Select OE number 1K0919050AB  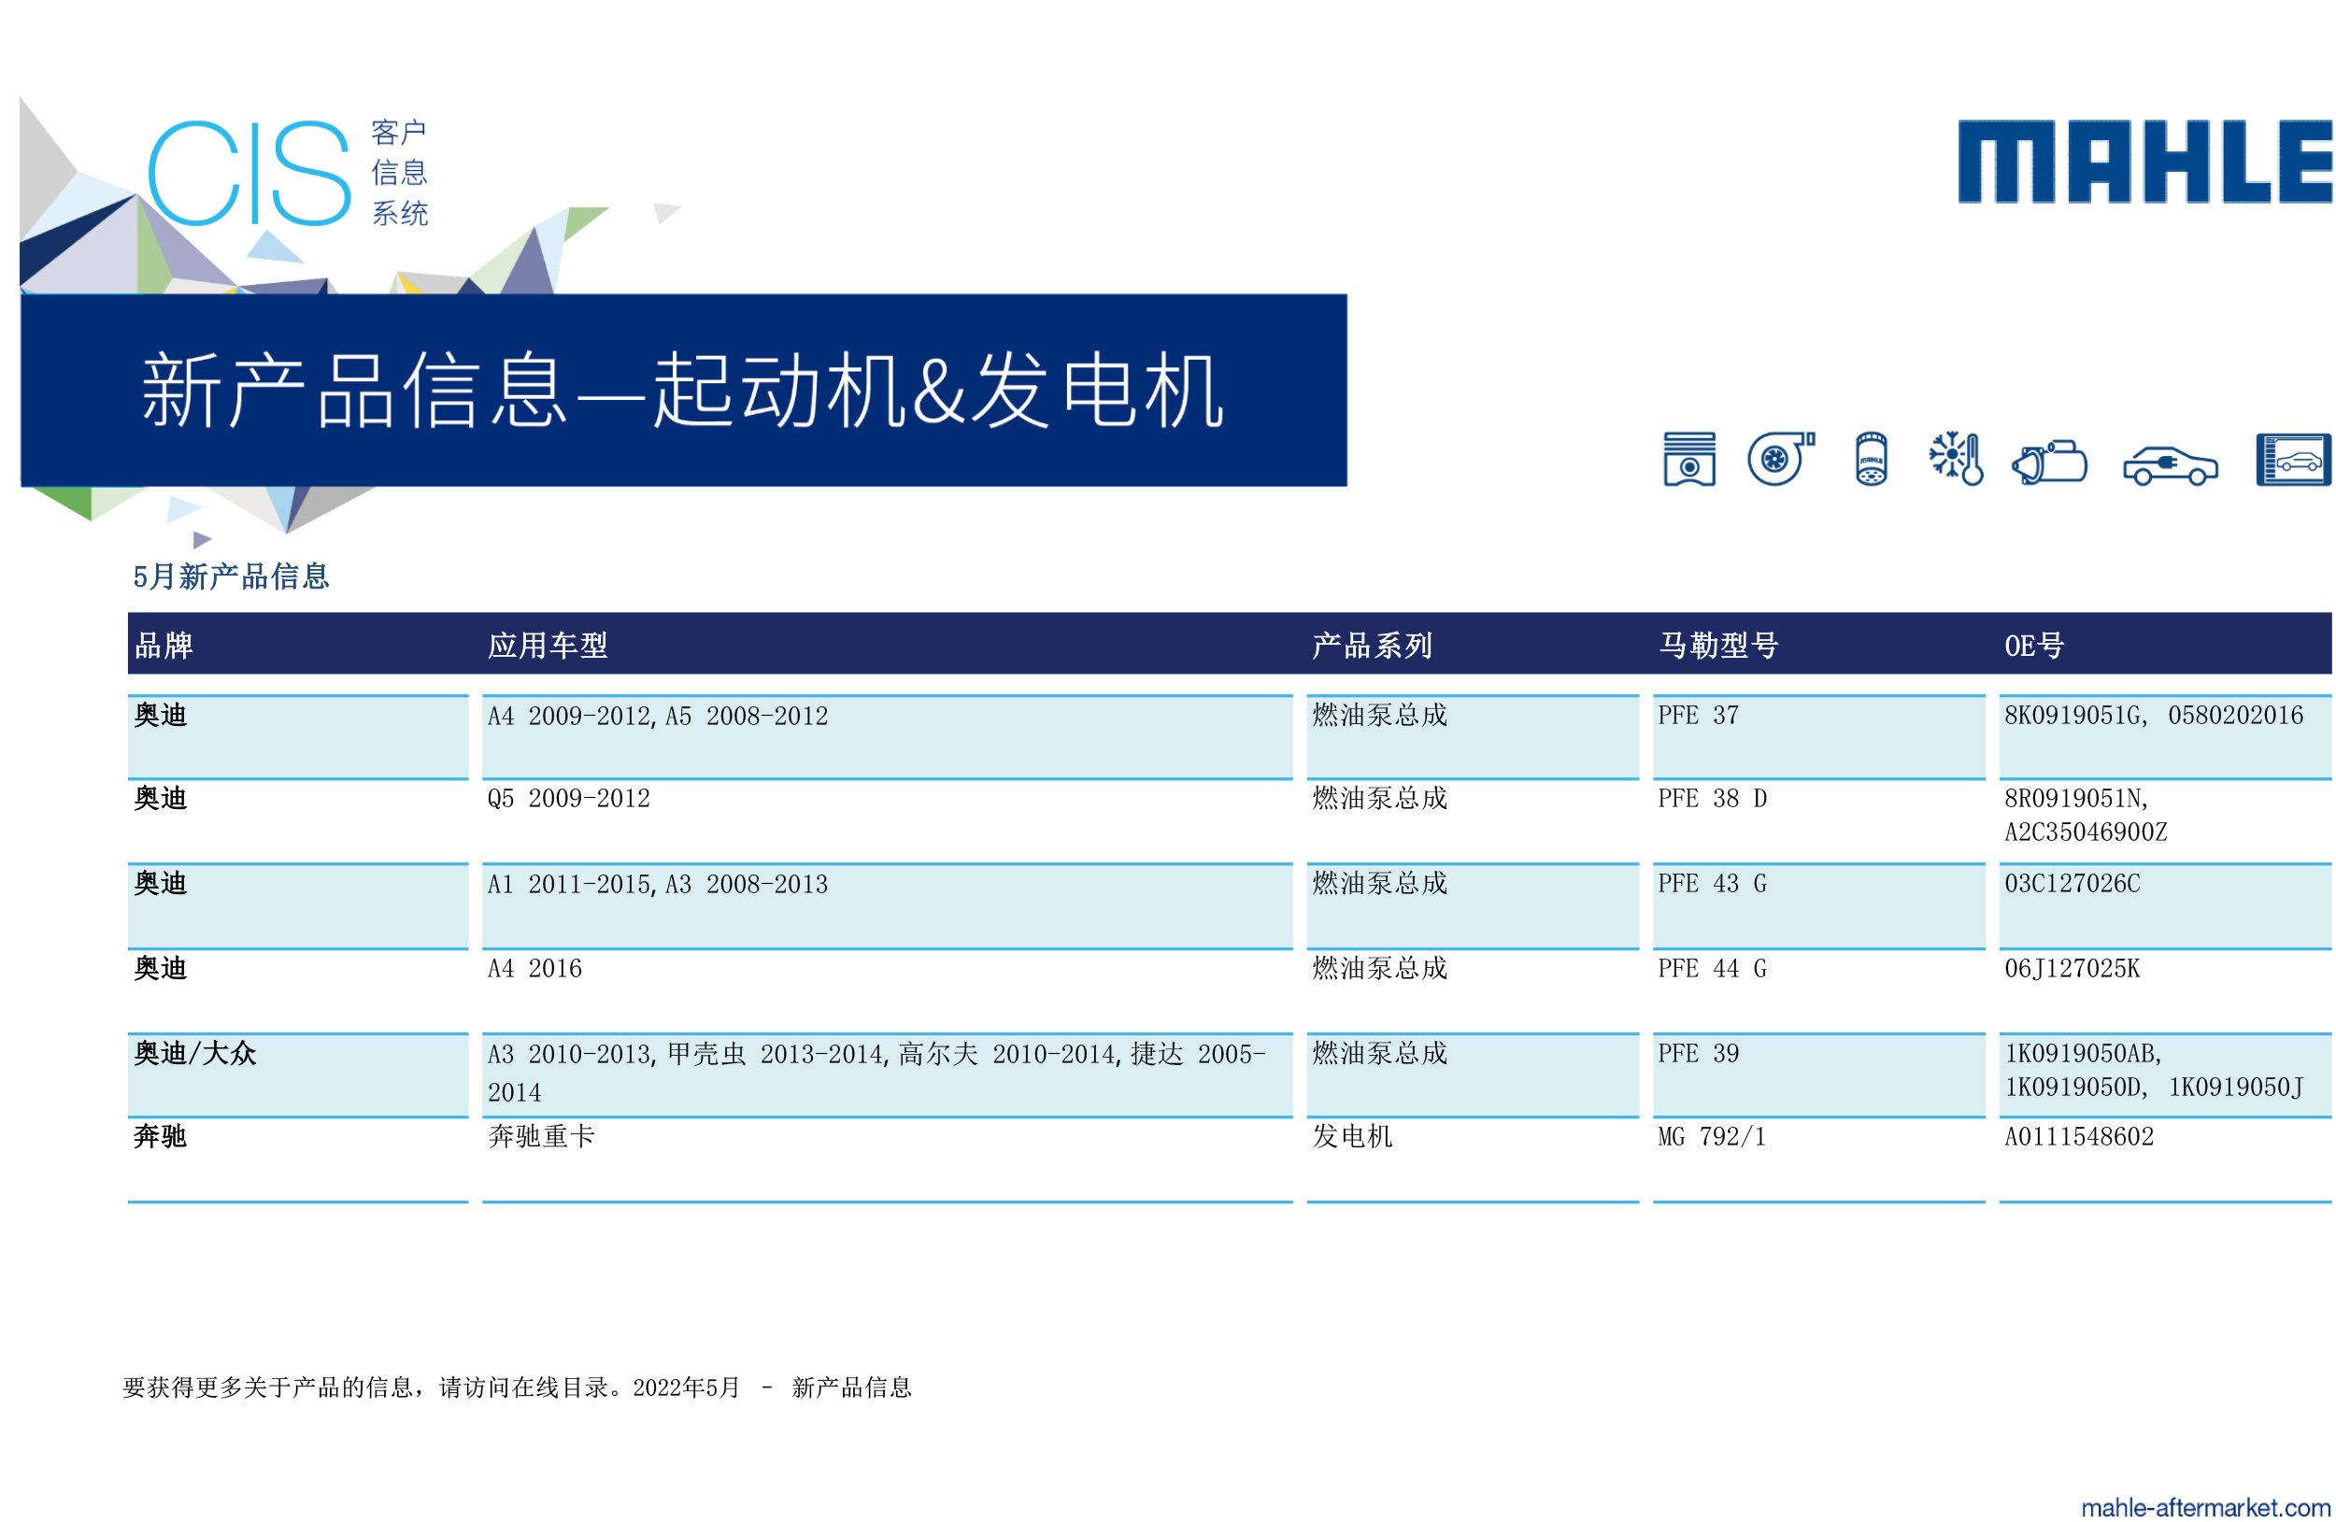point(2082,1053)
